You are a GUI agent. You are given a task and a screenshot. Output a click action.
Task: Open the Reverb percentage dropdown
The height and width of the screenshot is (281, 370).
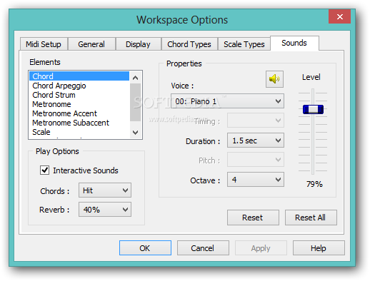click(105, 210)
